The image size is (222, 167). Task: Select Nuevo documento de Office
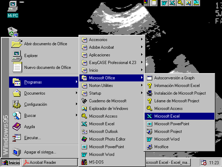44,67
